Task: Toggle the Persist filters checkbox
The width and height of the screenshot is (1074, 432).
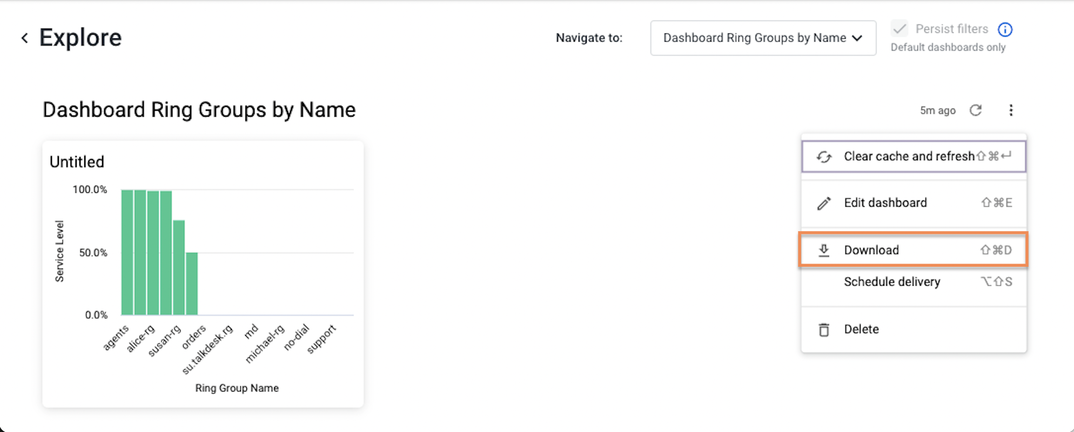Action: (x=900, y=29)
